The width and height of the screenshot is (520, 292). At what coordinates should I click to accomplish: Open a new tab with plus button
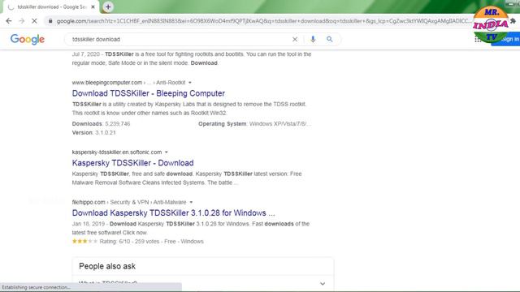(x=108, y=6)
